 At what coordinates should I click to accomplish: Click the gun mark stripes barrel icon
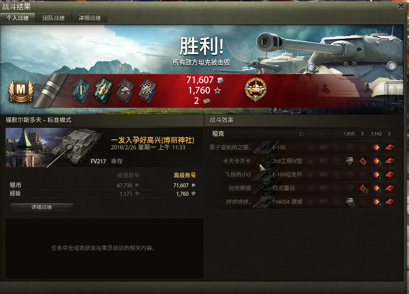[50, 90]
